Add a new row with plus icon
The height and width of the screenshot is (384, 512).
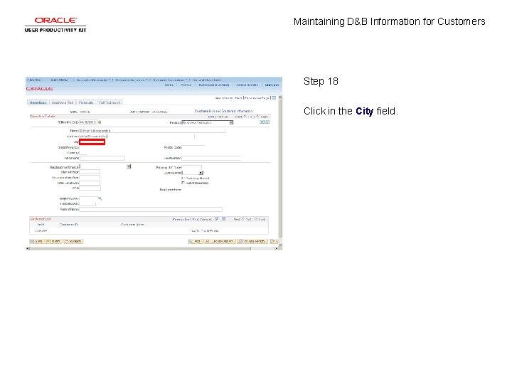coord(262,122)
